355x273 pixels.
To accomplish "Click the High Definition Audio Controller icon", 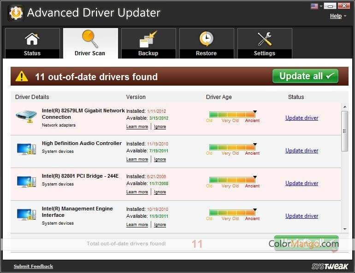I will pos(26,149).
